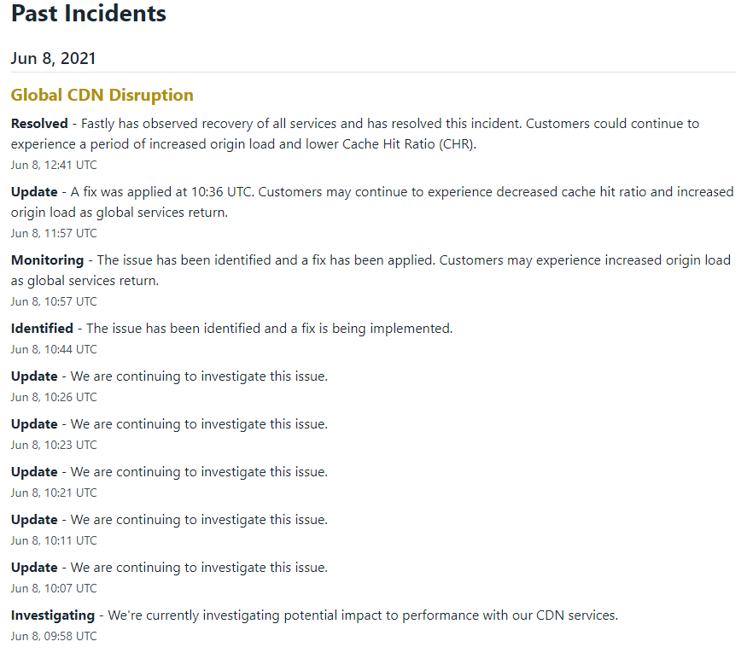Click the Update label above 11:57 UTC timestamp

34,191
